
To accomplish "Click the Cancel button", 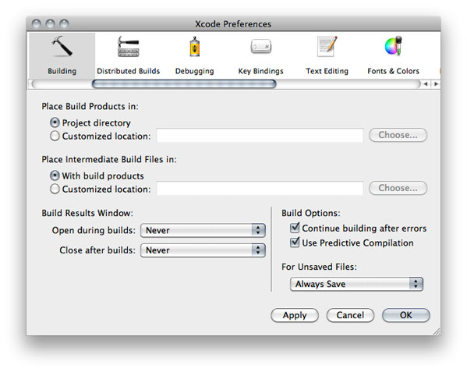I will (350, 315).
